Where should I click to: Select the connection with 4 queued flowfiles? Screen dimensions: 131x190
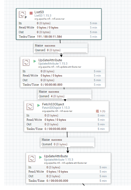[65, 94]
